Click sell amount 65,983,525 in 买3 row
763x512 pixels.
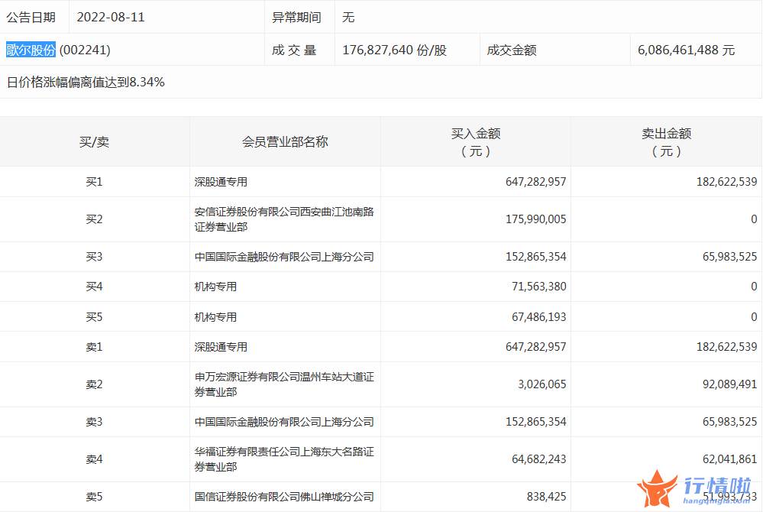coord(729,257)
